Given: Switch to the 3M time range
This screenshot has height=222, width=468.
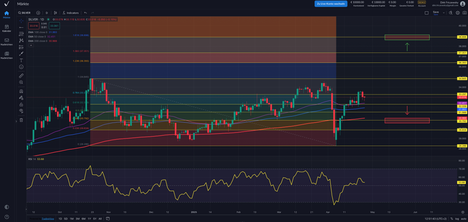Looking at the screenshot, I should pos(77,219).
